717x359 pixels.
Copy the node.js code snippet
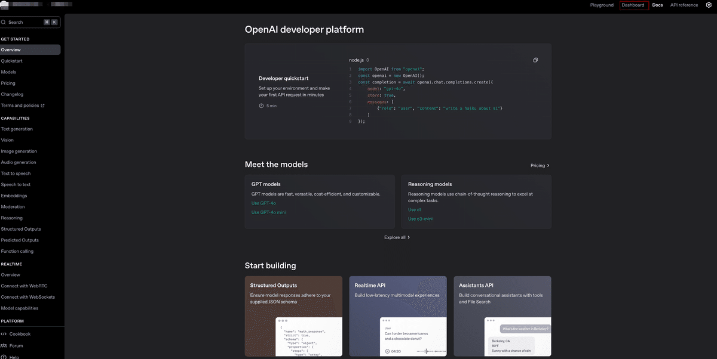[535, 60]
